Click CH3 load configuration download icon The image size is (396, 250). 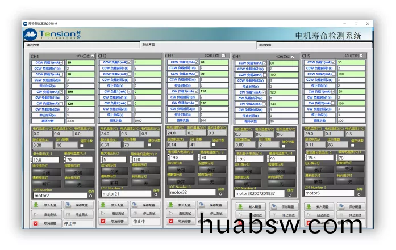pyautogui.click(x=171, y=205)
